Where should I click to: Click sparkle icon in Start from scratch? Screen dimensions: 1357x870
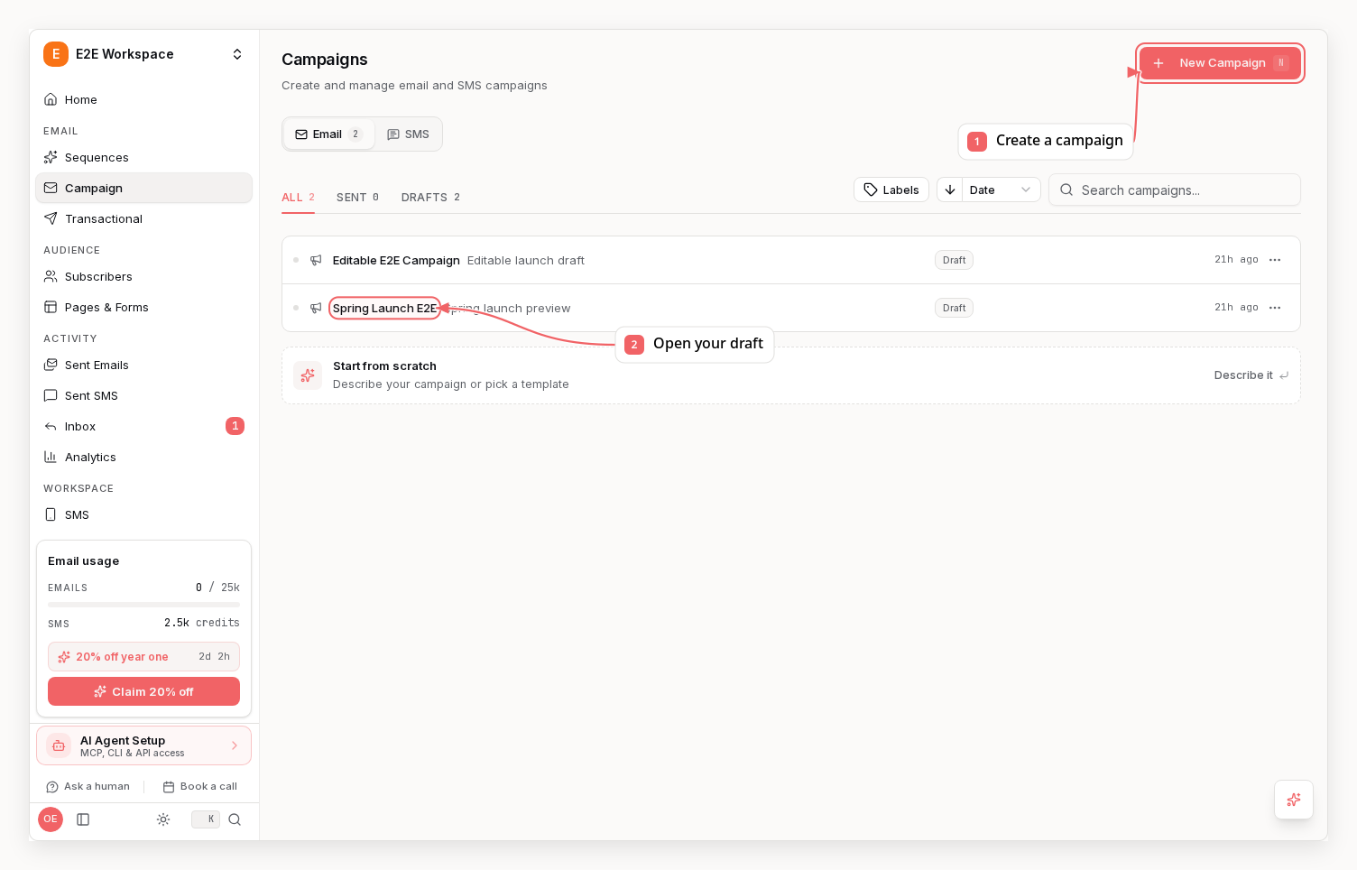point(308,375)
